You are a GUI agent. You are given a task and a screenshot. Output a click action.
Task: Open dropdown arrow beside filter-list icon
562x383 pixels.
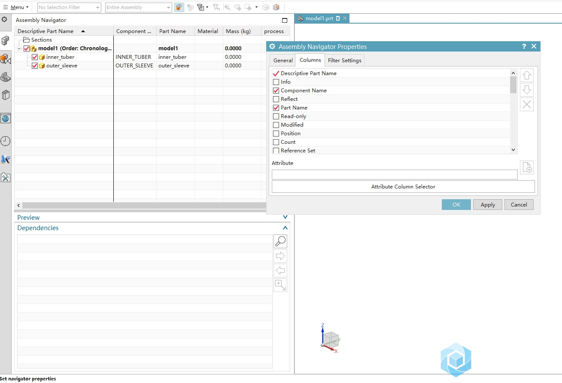coord(207,7)
